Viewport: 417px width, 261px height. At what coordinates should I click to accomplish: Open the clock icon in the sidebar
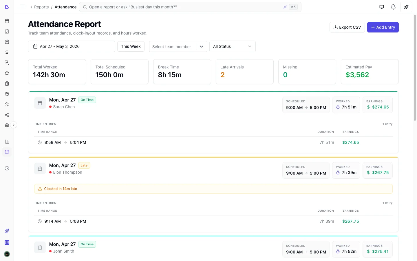tap(7, 168)
